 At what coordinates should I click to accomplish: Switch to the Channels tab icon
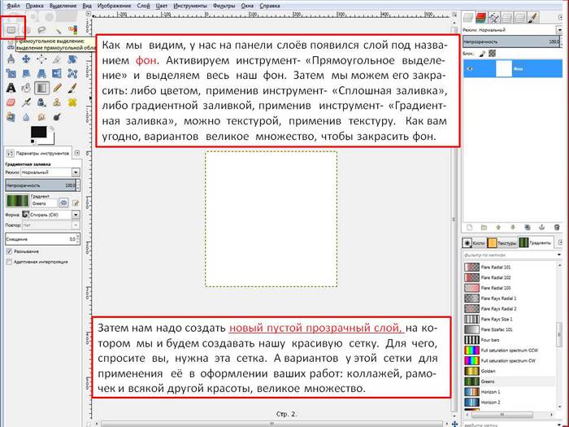pyautogui.click(x=481, y=17)
